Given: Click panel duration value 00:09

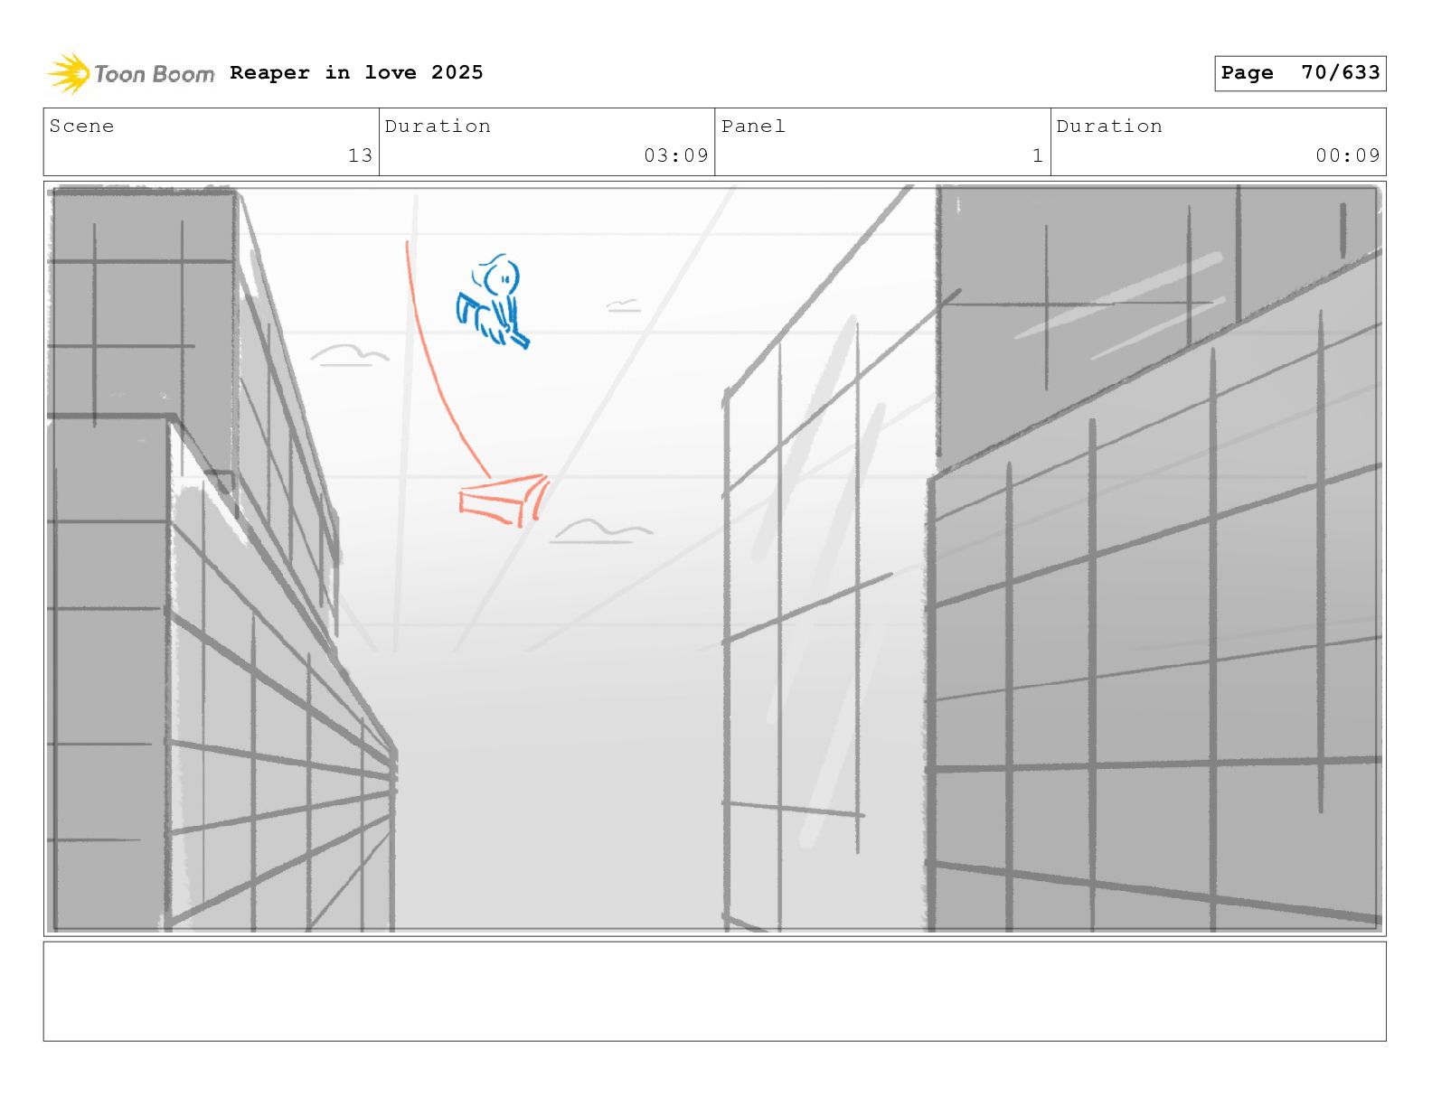Looking at the screenshot, I should (1348, 155).
